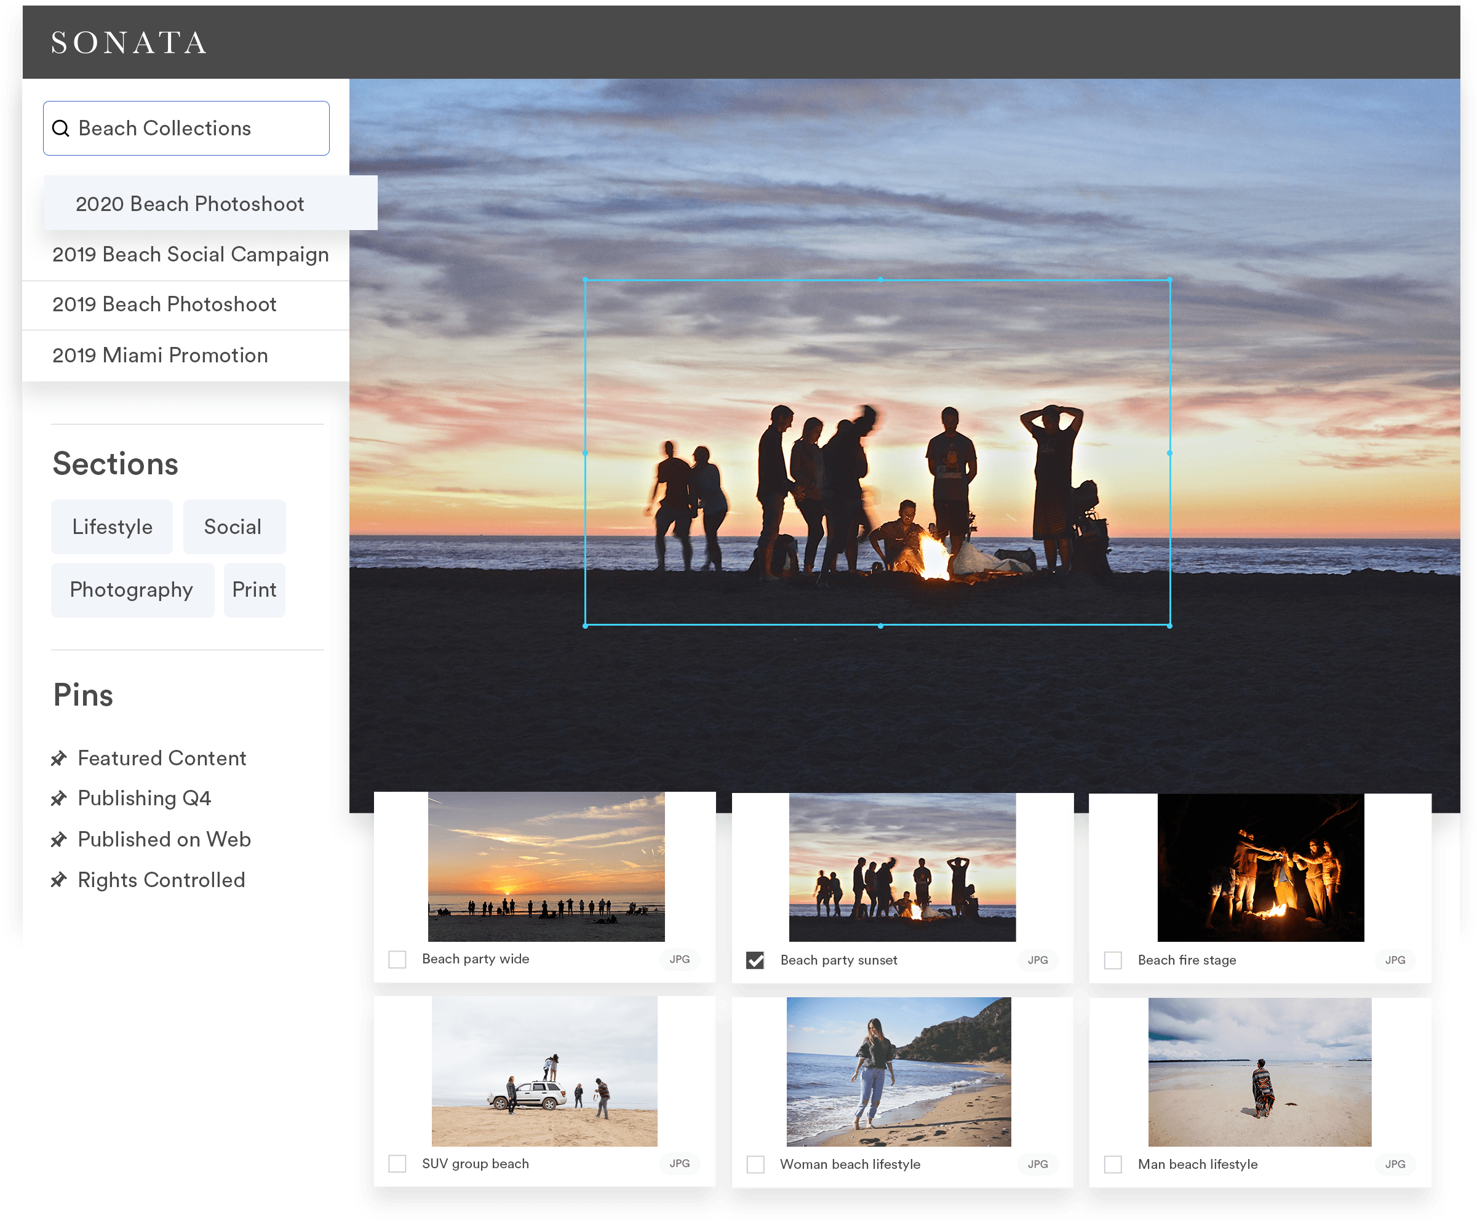Click pin icon beside Published on Web
The height and width of the screenshot is (1223, 1477).
[x=59, y=839]
